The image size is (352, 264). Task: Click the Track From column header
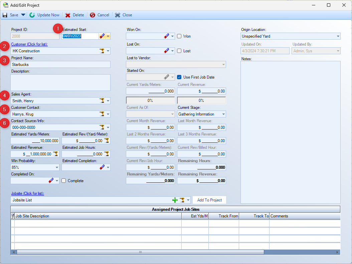[224, 216]
